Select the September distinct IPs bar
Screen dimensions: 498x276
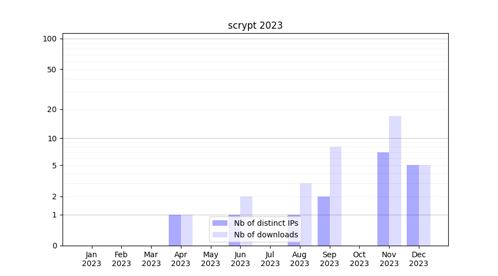click(x=324, y=221)
